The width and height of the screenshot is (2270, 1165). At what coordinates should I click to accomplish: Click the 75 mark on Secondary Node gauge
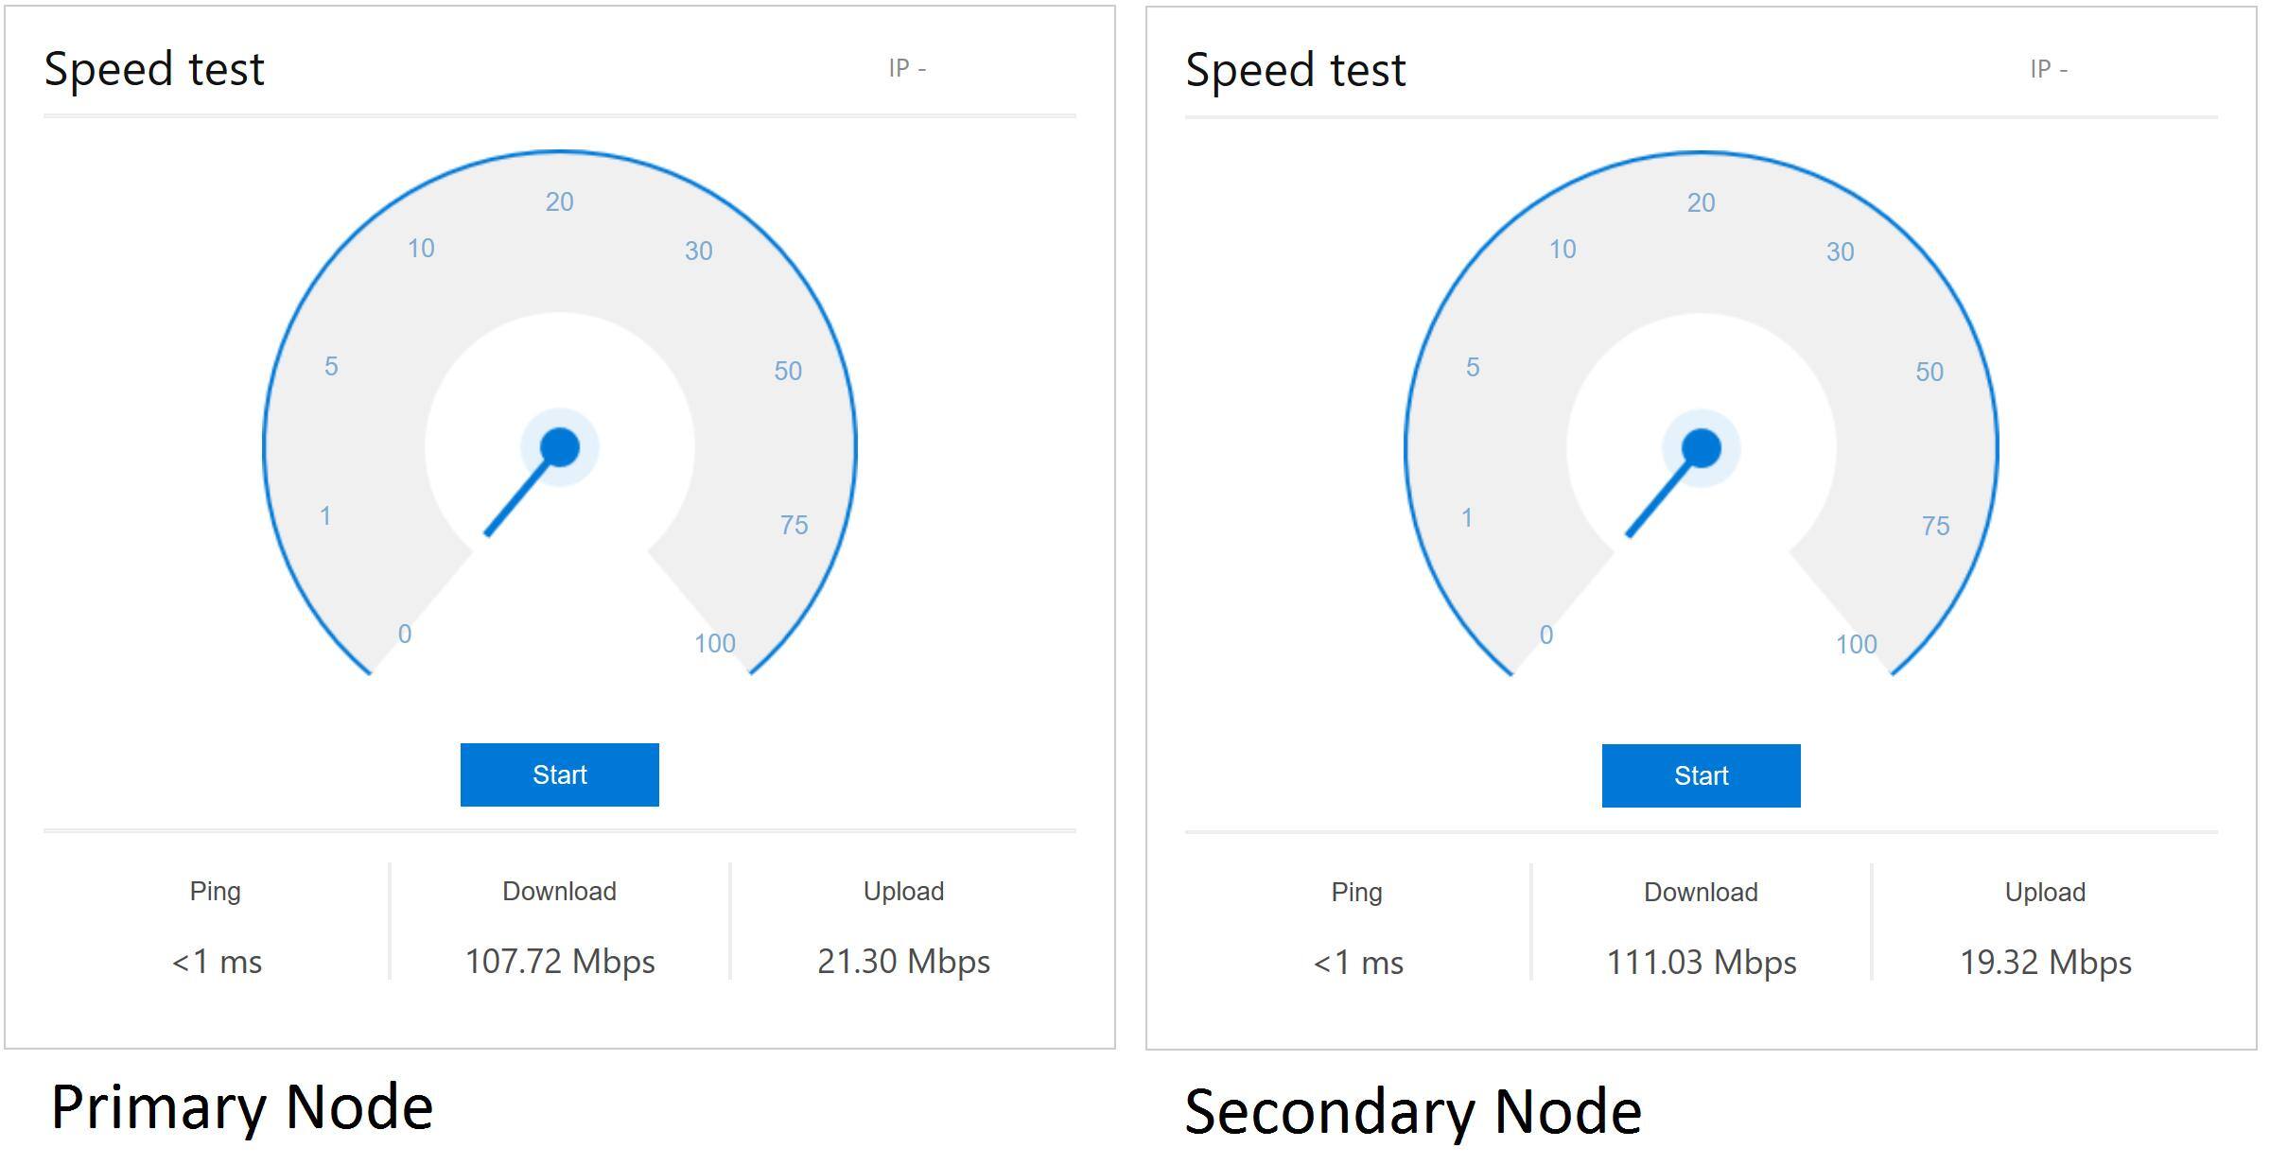(x=1935, y=526)
